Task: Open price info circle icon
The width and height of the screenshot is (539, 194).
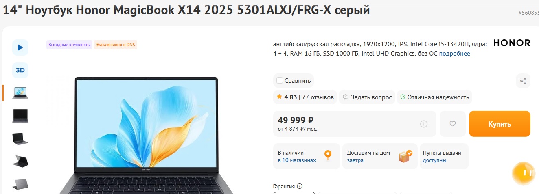Action: point(424,124)
